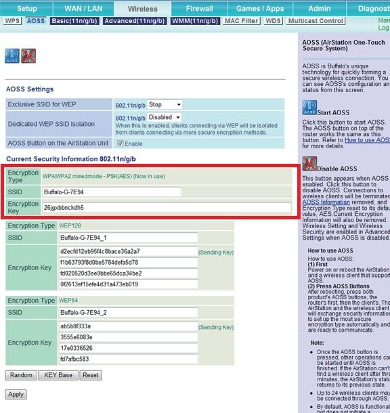
Task: Click the Dedicated WEP SSID Isolation label
Action: 51,124
